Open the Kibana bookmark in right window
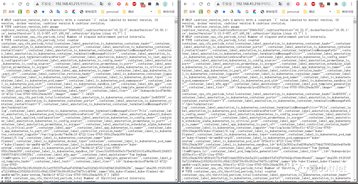This screenshot has height=184, width=358. pyautogui.click(x=255, y=12)
